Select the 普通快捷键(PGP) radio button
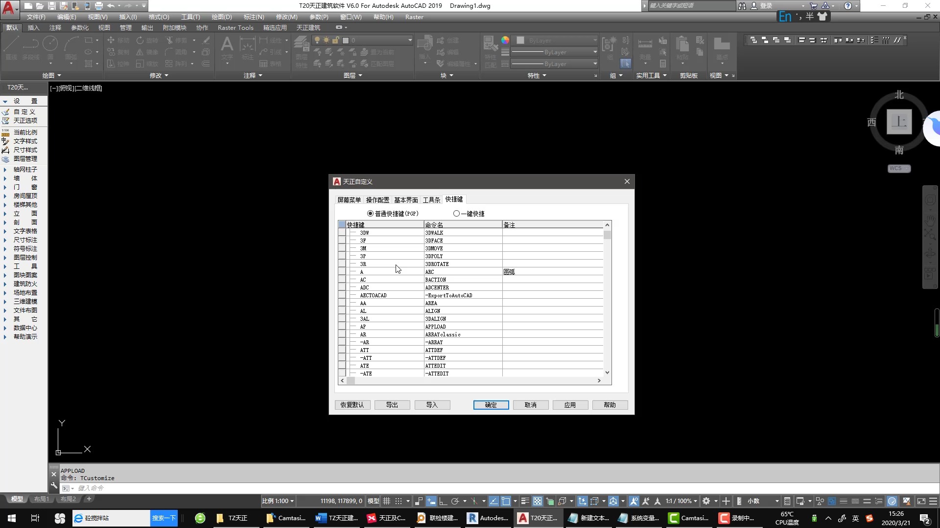Screen dimensions: 940x528 point(370,214)
